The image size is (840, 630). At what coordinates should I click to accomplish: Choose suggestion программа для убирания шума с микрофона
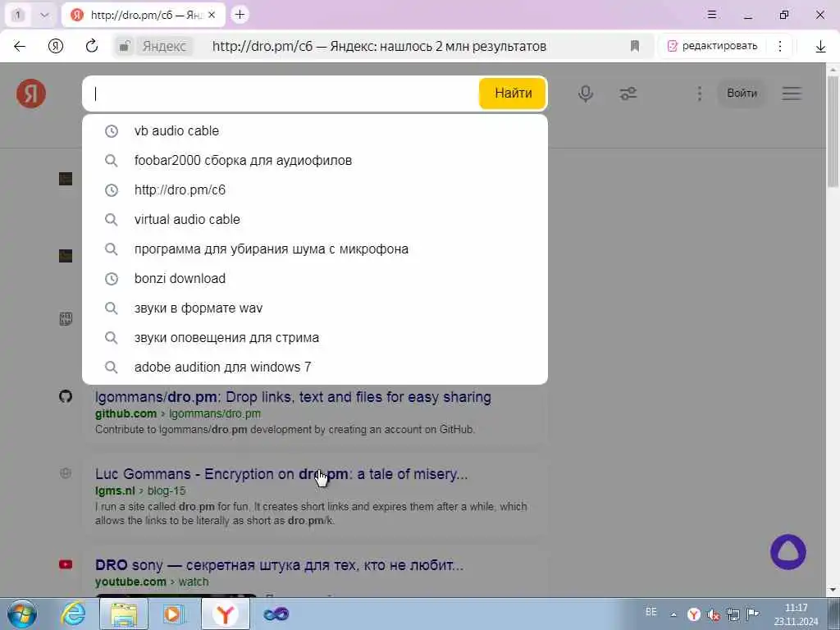coord(315,249)
